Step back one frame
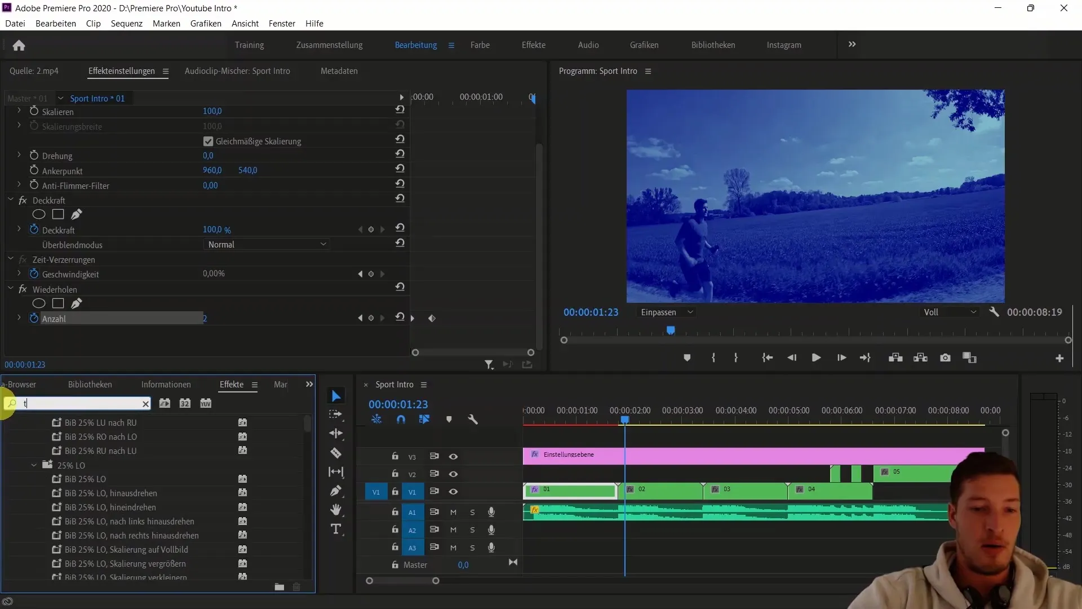Viewport: 1082px width, 609px height. tap(792, 358)
